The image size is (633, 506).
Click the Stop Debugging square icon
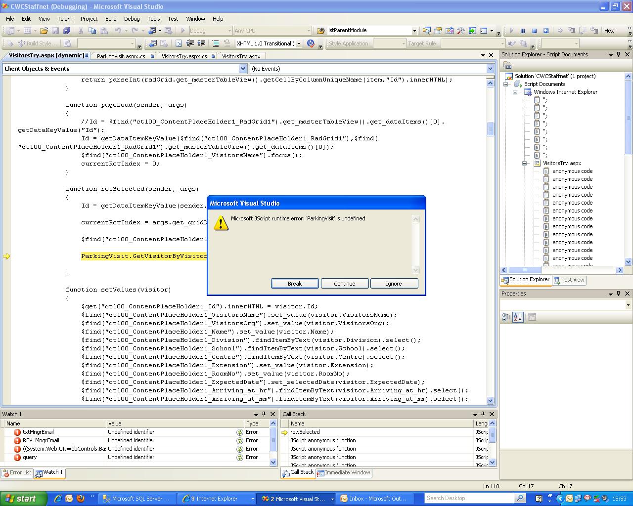click(x=534, y=31)
